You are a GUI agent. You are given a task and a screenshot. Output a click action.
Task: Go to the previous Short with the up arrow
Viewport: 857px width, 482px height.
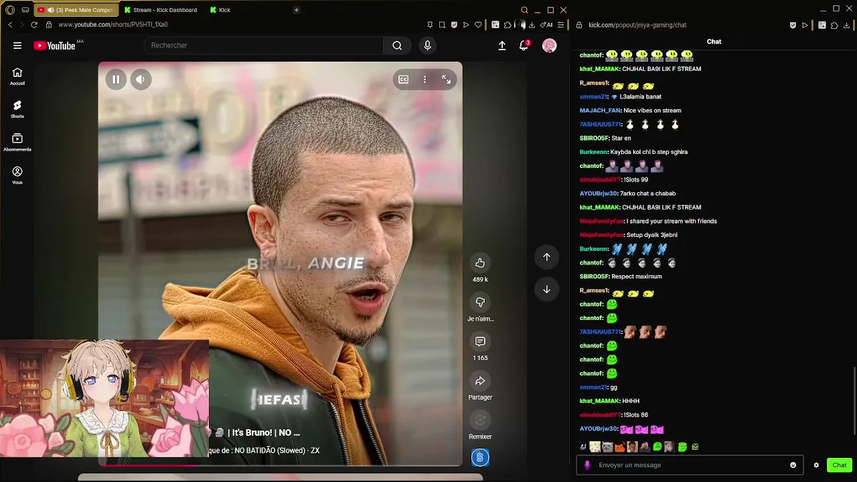(546, 257)
